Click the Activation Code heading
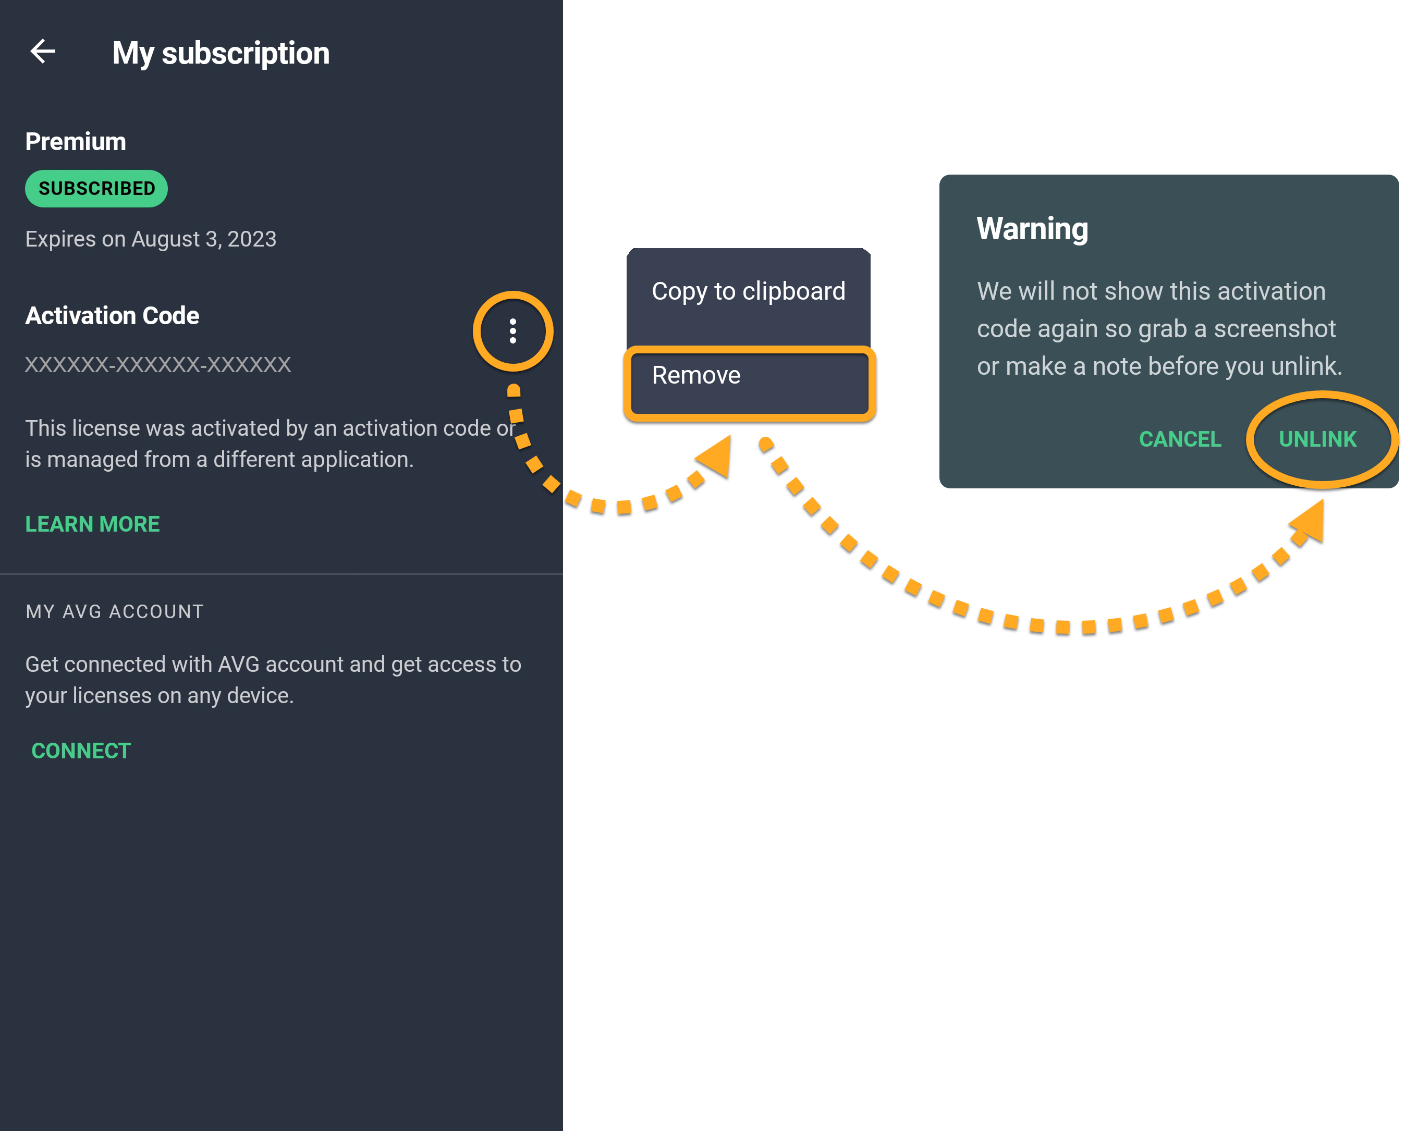1418x1131 pixels. (x=113, y=316)
